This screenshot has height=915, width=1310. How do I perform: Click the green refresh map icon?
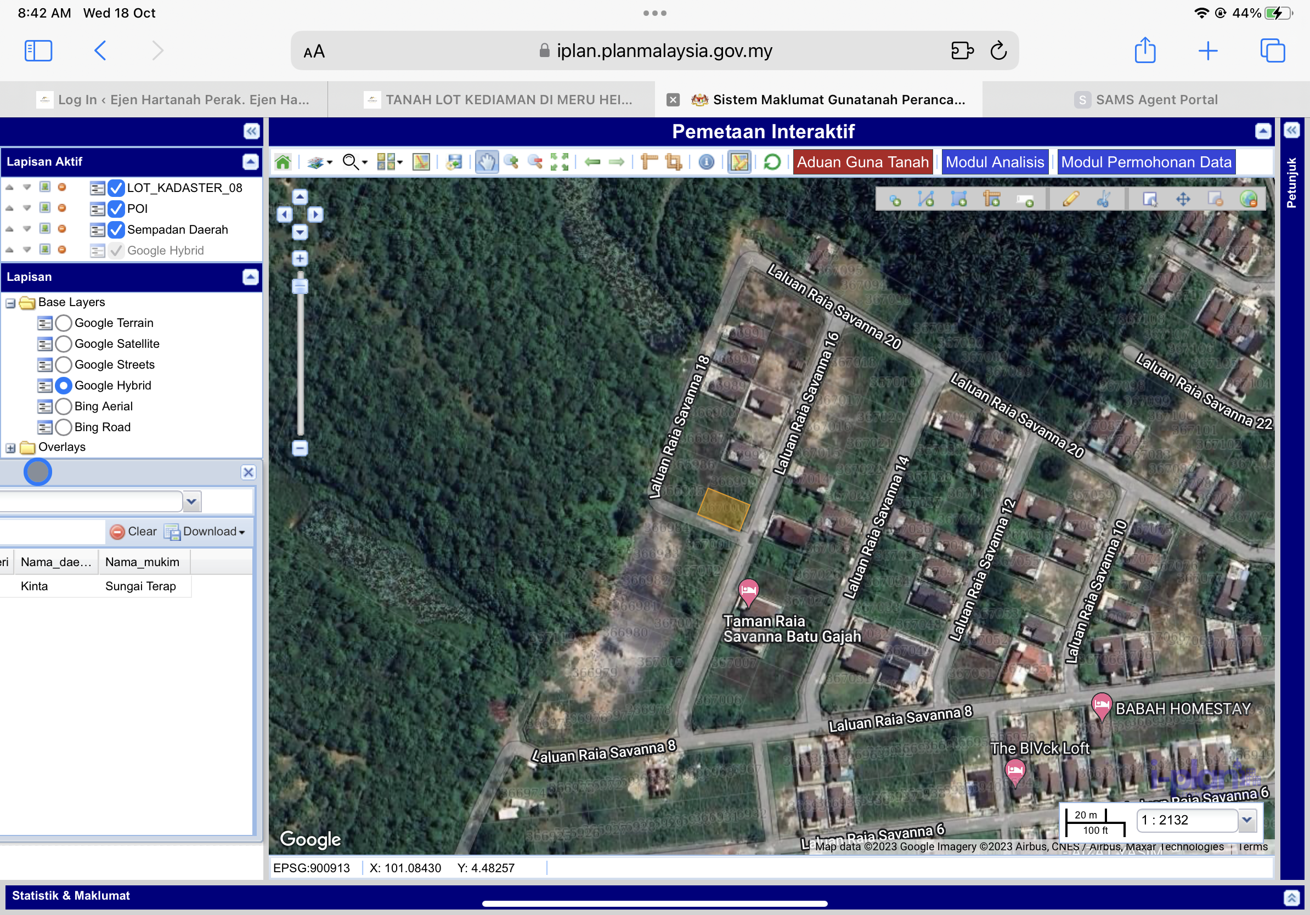(x=771, y=162)
